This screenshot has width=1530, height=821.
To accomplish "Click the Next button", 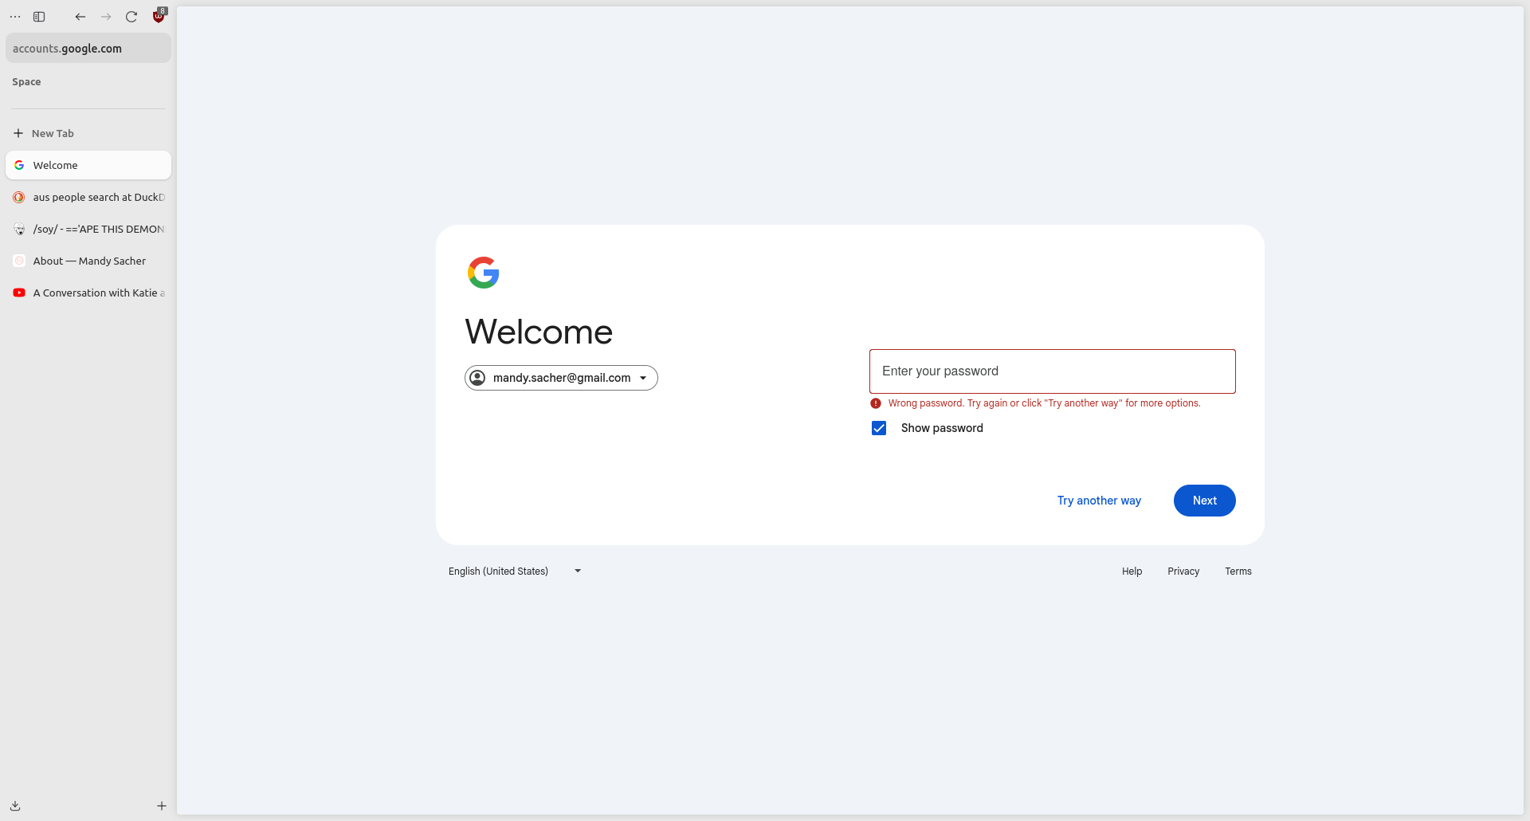I will (1204, 501).
